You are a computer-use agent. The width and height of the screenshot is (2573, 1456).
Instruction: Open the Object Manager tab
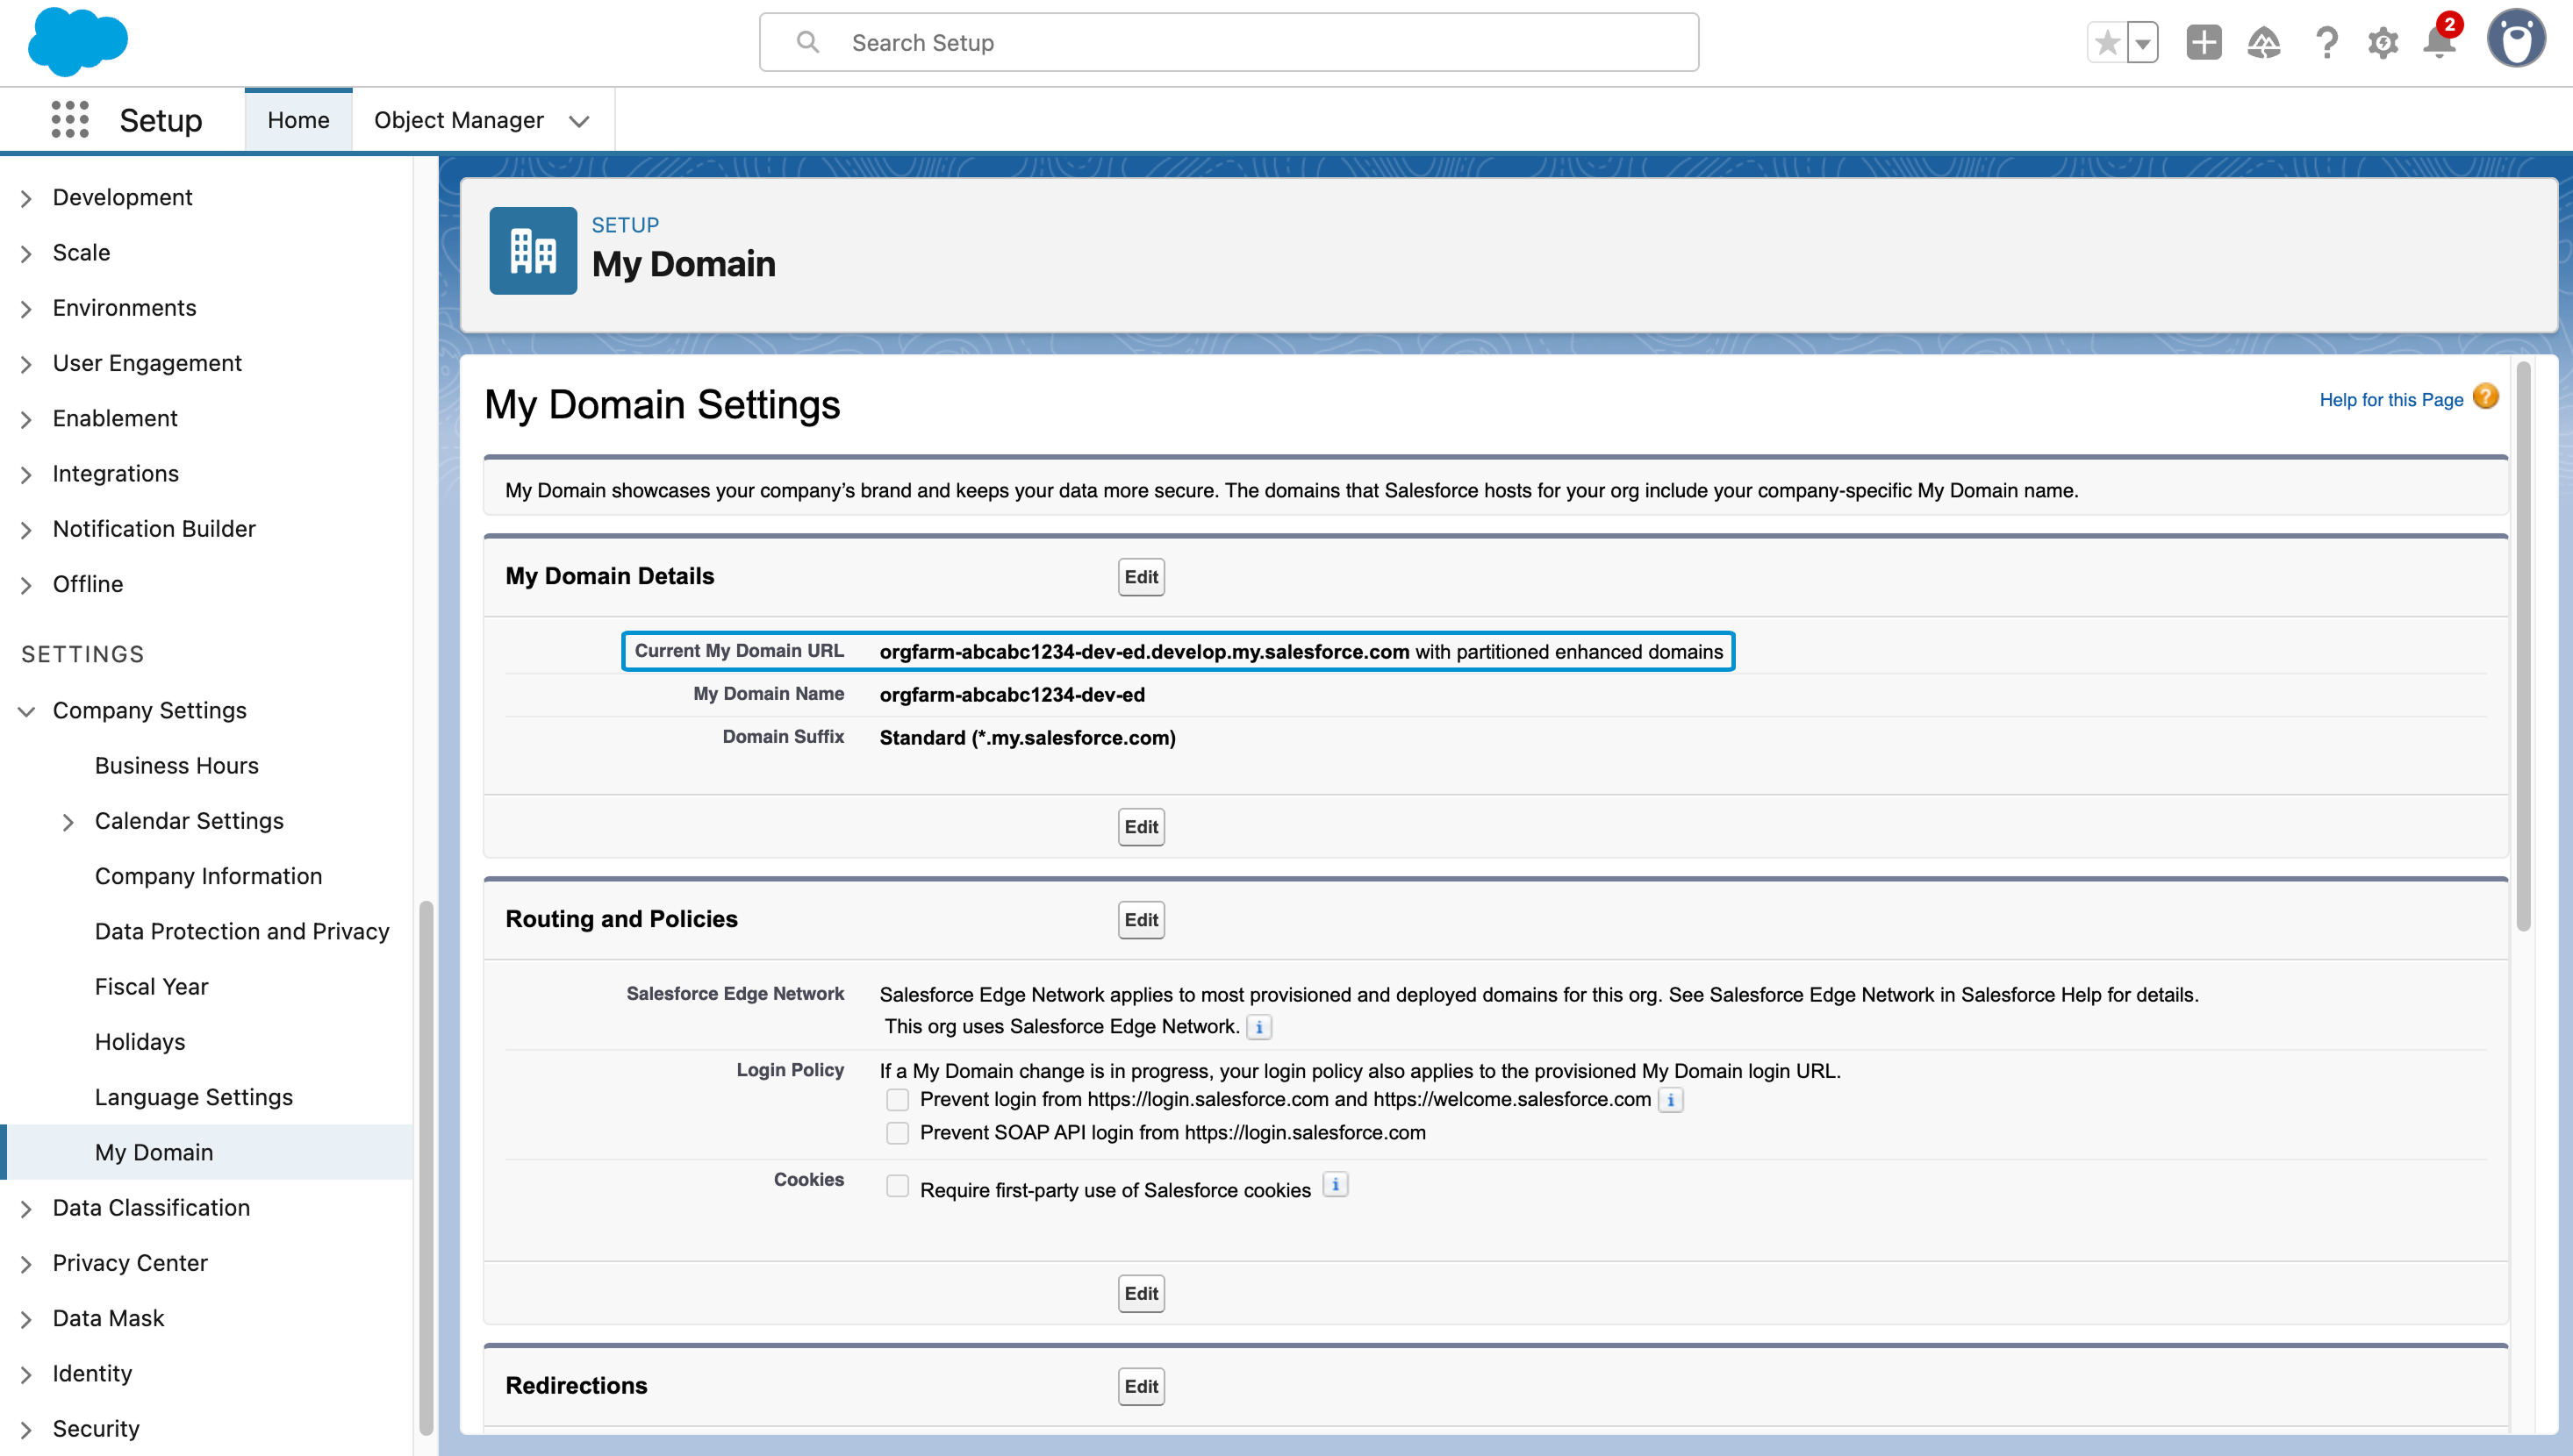click(x=458, y=120)
